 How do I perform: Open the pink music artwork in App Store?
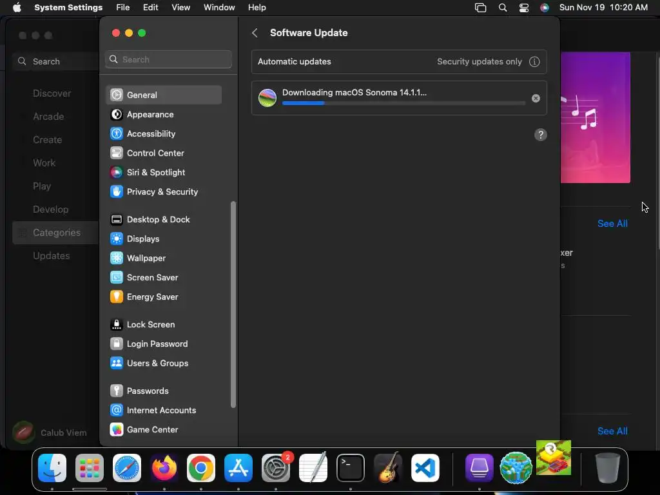tap(595, 117)
